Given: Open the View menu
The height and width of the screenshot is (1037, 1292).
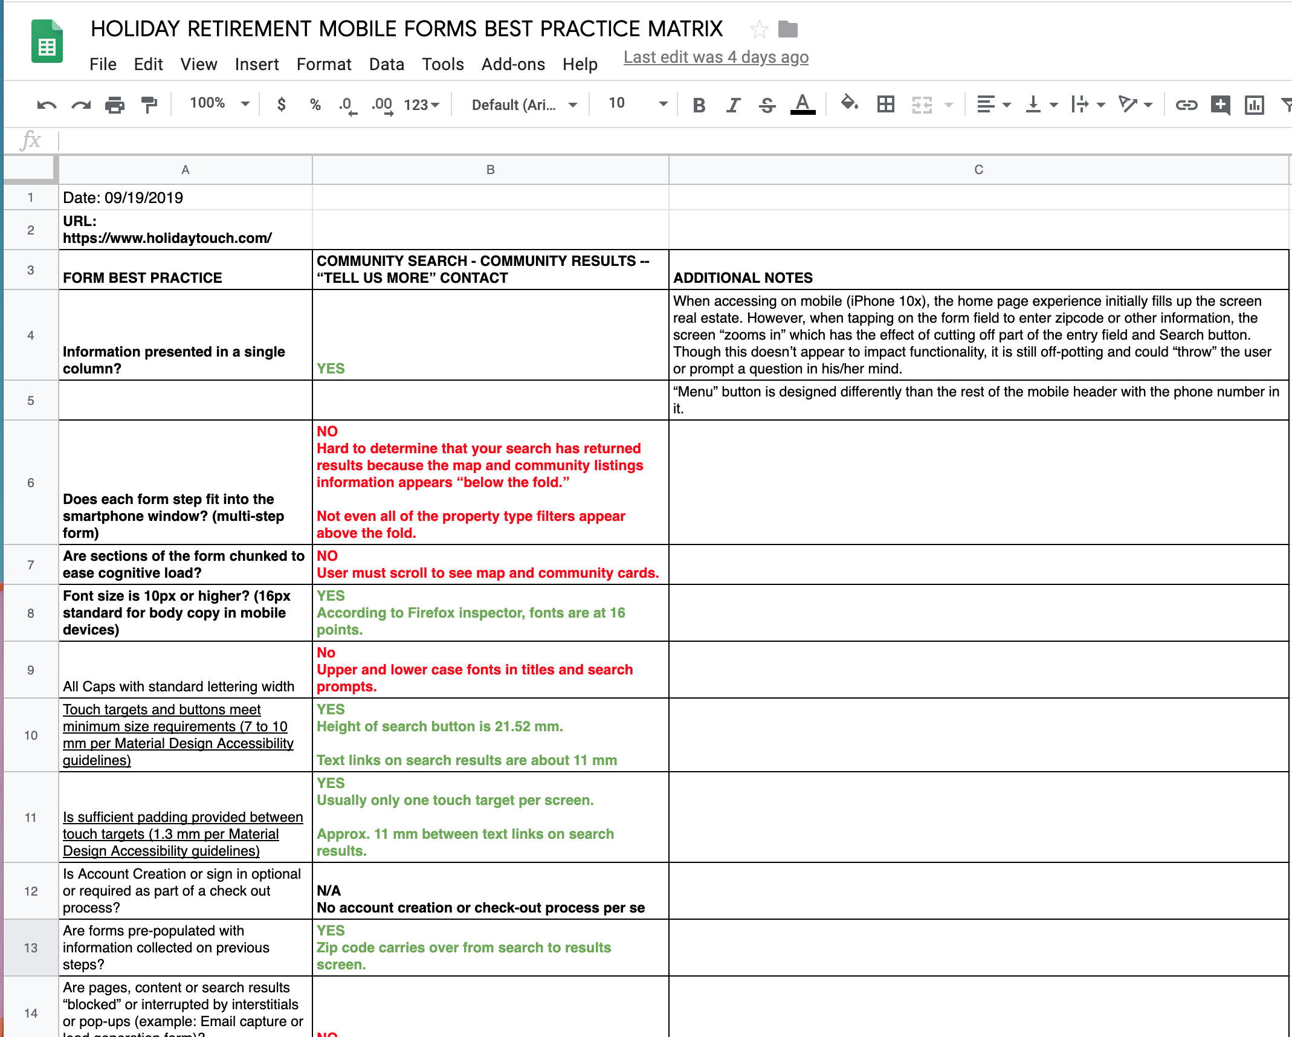Looking at the screenshot, I should pos(199,64).
